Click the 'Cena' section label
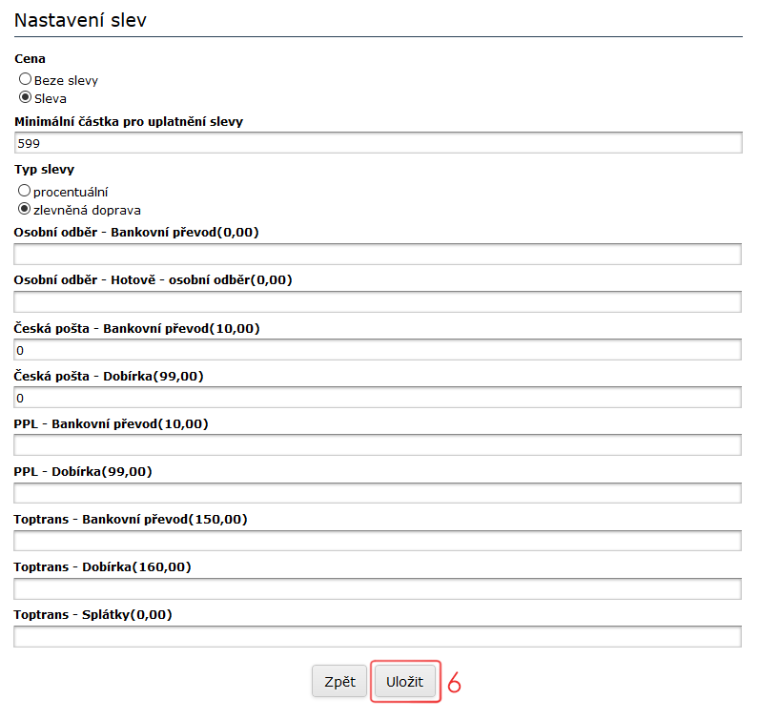The height and width of the screenshot is (720, 759). pos(30,59)
